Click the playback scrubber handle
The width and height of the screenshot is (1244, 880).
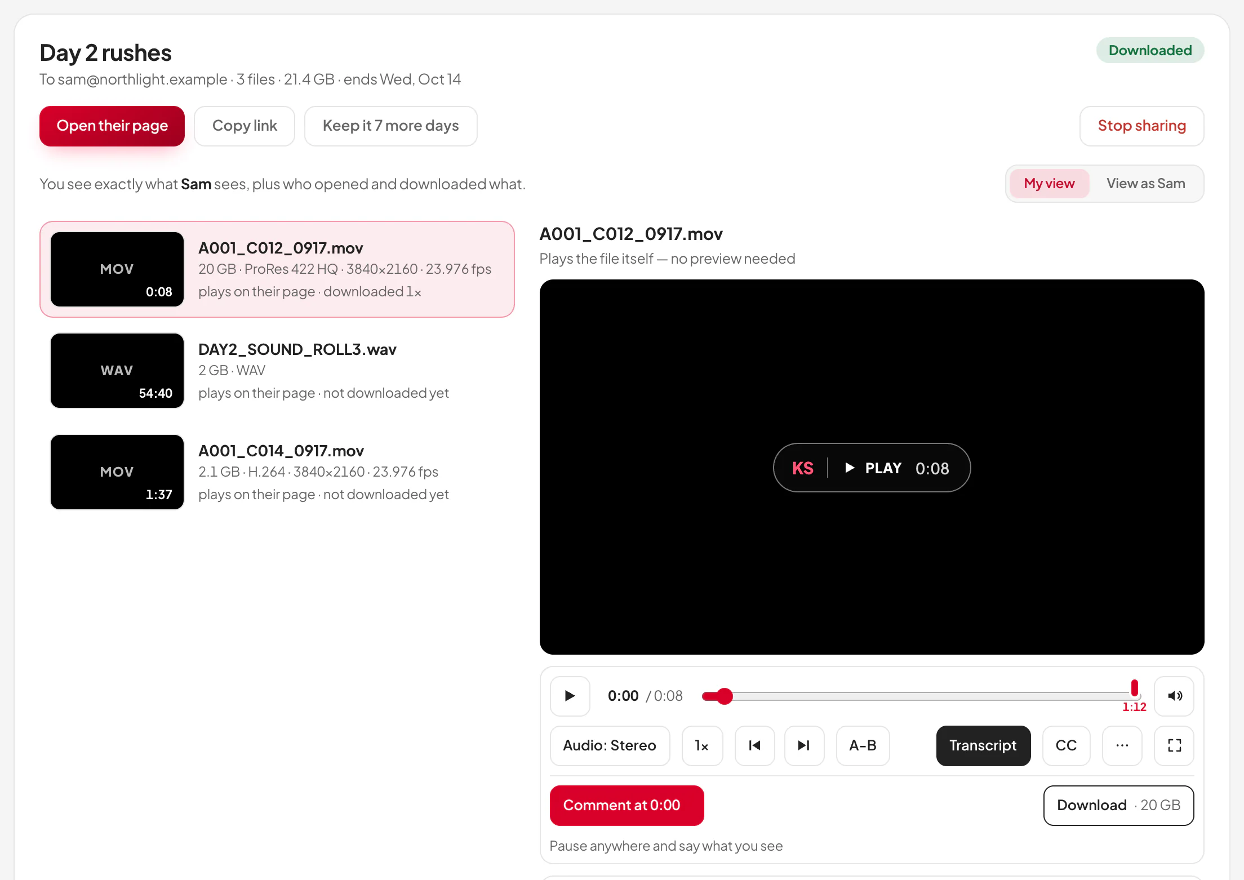pos(725,696)
